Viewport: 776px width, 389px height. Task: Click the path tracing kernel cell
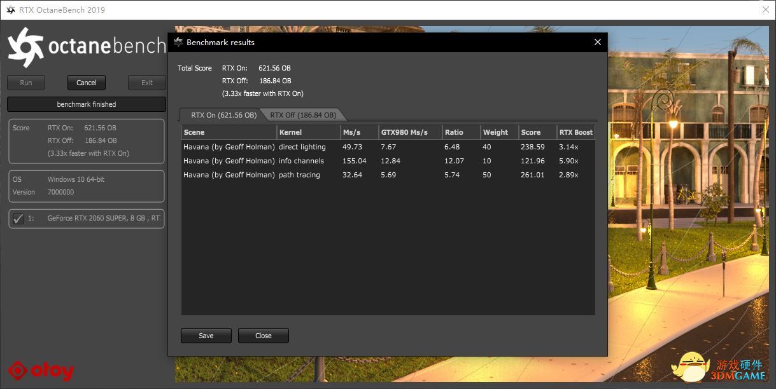[x=300, y=175]
